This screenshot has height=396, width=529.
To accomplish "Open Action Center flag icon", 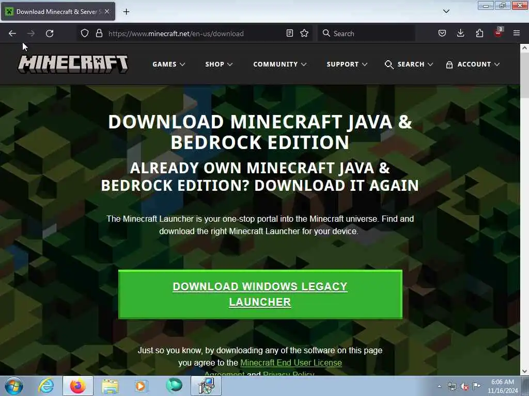I will pos(476,386).
